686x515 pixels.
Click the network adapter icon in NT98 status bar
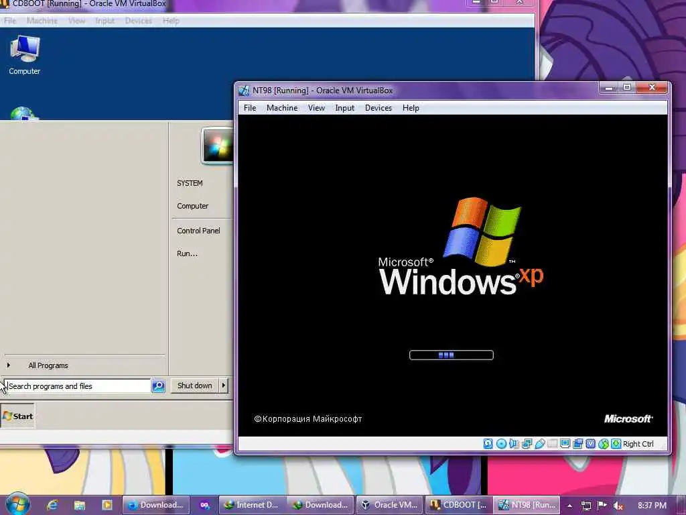click(x=527, y=444)
